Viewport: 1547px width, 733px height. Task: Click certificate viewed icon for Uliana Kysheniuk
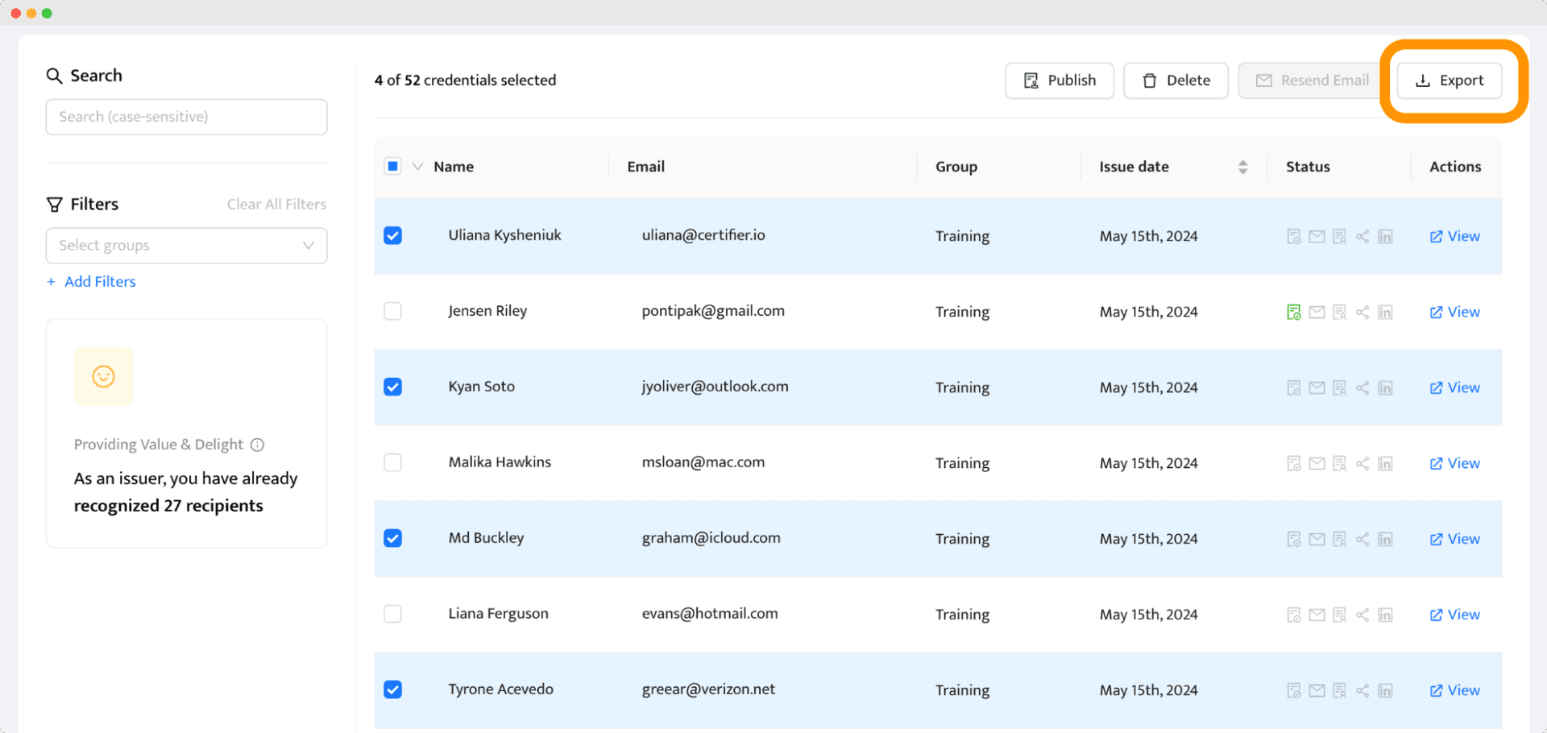point(1339,236)
